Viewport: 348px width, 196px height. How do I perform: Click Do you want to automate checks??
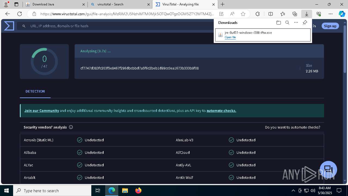pos(293,127)
